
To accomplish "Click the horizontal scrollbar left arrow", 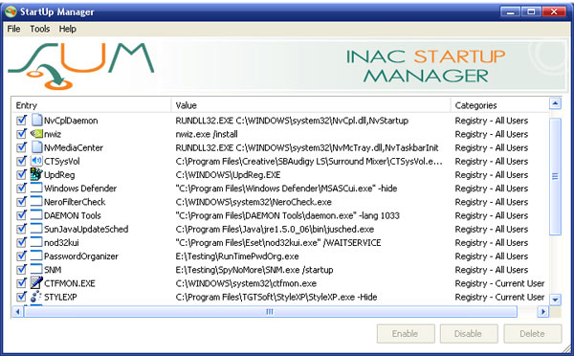I will 17,312.
